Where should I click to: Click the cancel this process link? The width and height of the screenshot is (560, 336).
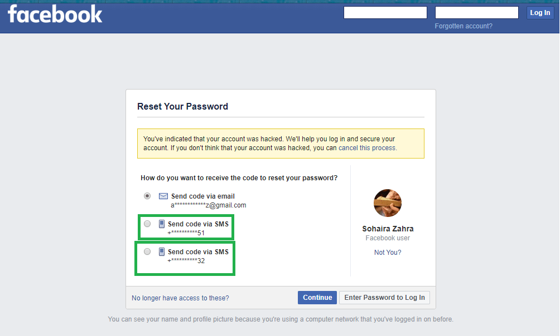[367, 148]
